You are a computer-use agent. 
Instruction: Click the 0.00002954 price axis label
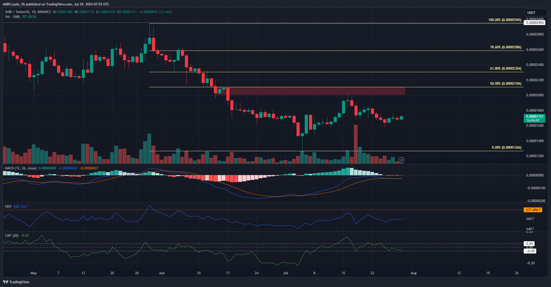535,23
